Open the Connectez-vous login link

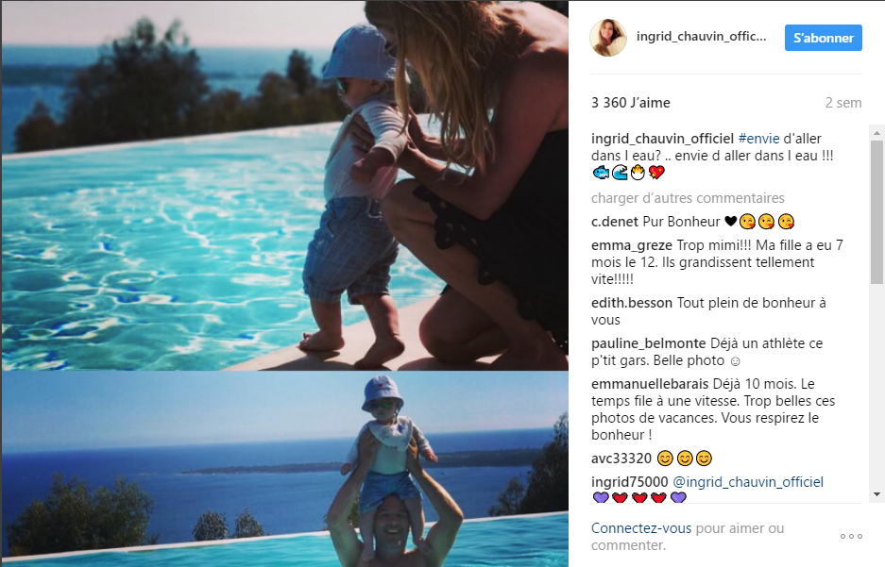pyautogui.click(x=640, y=528)
